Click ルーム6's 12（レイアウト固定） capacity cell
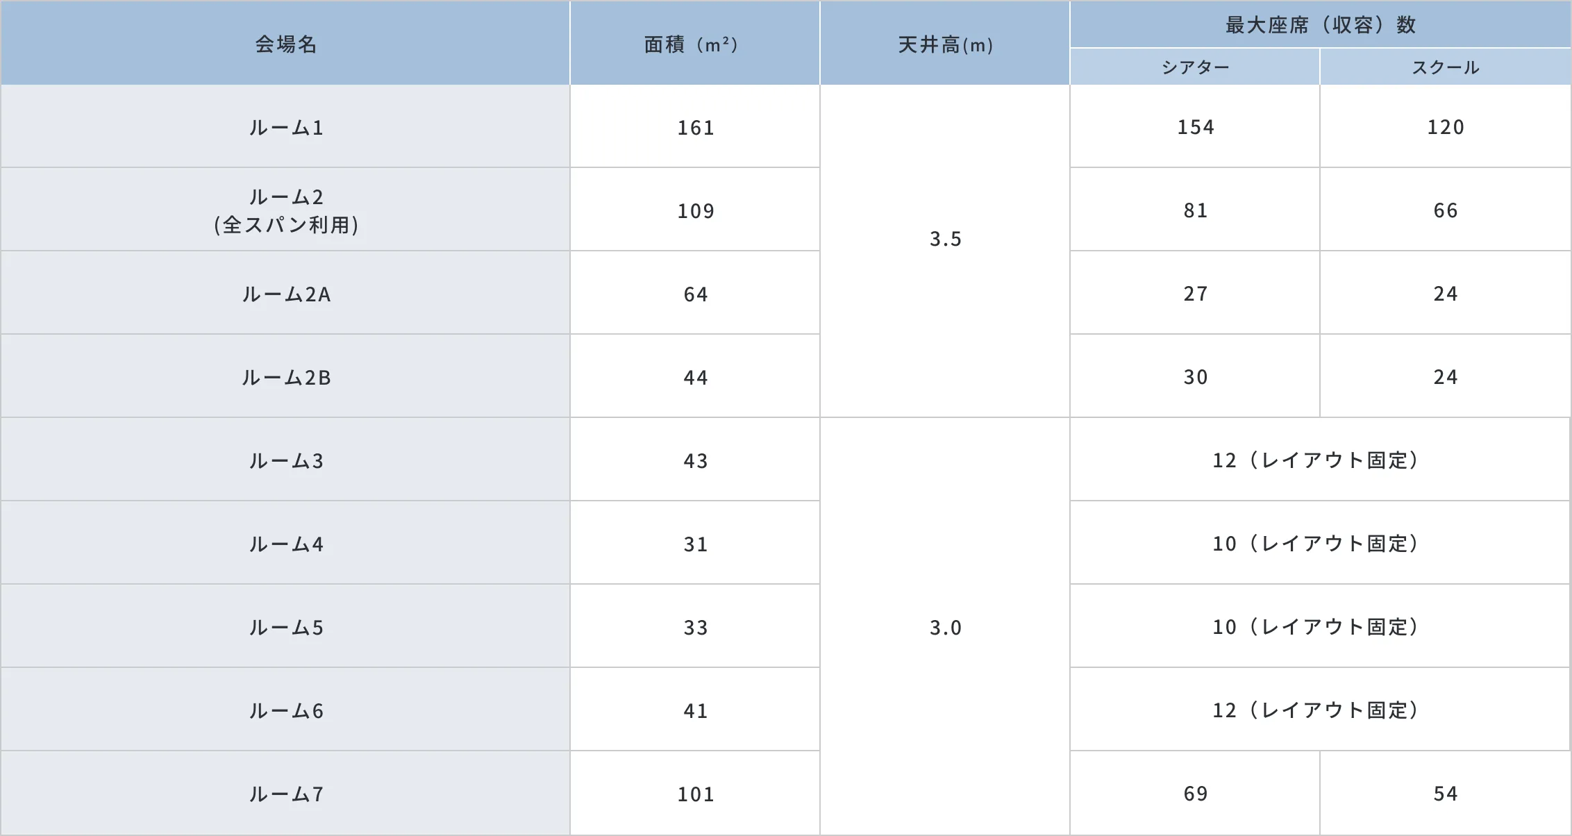Viewport: 1572px width, 836px height. click(1319, 710)
